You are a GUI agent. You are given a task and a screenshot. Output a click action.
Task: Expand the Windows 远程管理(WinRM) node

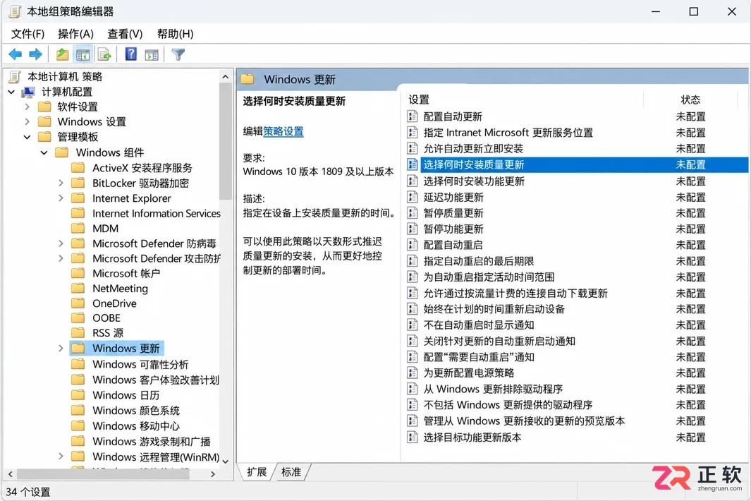coord(61,457)
